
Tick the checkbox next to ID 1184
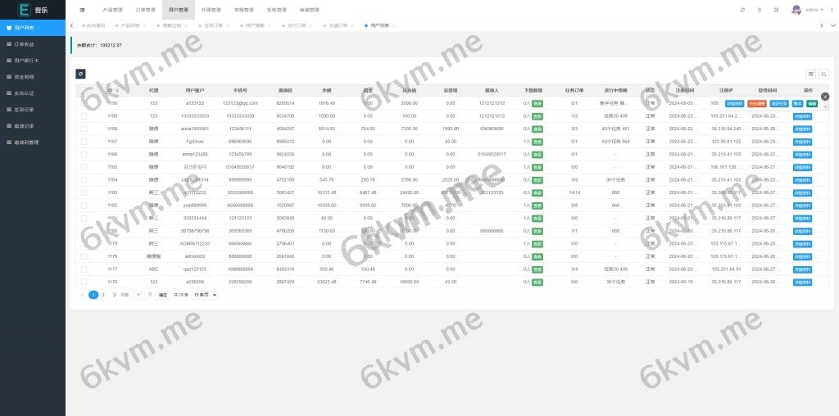coord(84,179)
